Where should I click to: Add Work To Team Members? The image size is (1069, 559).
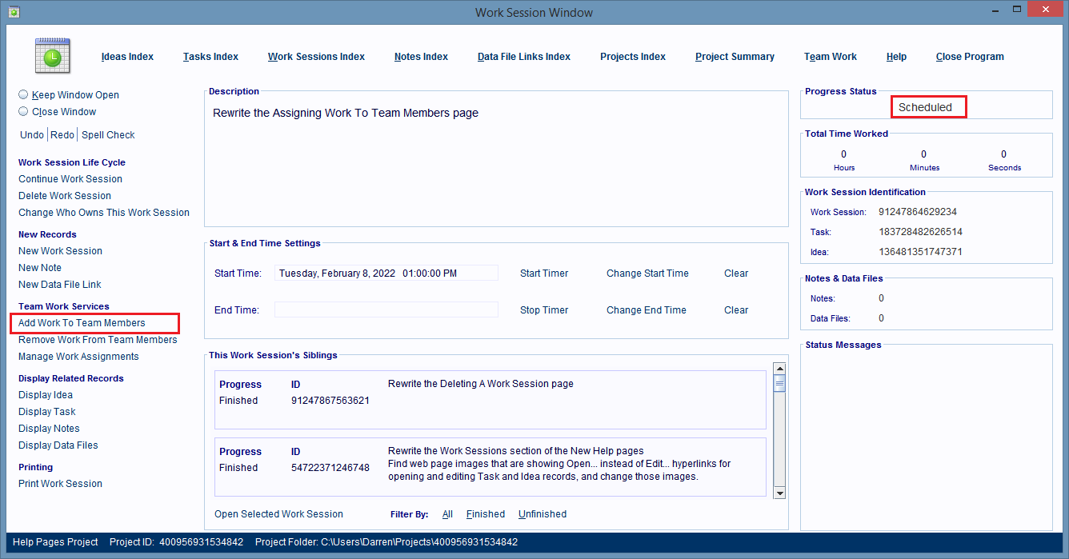(x=82, y=322)
